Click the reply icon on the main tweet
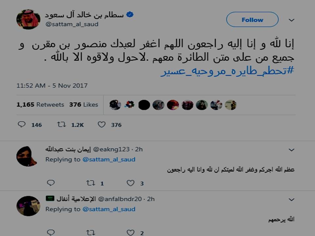The image size is (315, 236). [x=22, y=125]
